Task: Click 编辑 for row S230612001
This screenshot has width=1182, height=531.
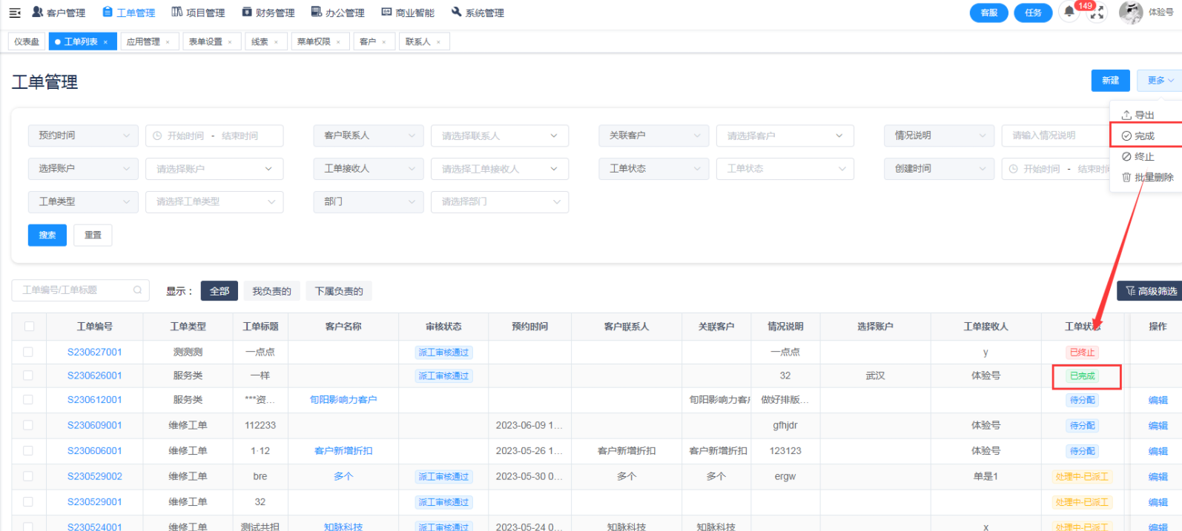Action: [1158, 400]
